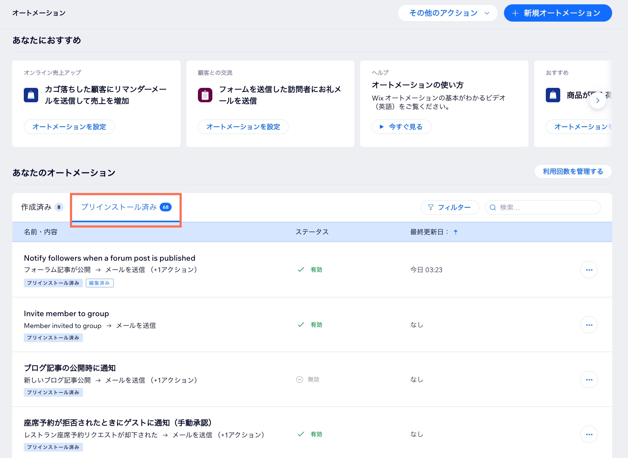Image resolution: width=628 pixels, height=458 pixels.
Task: Click the 名前・内容 column header
Action: 41,232
